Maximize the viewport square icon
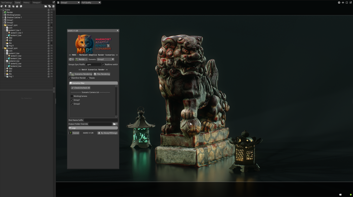353x197 pixels. coord(347,2)
